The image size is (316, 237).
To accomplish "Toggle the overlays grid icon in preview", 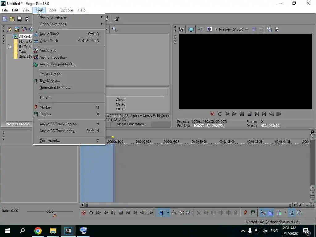I will 254,29.
